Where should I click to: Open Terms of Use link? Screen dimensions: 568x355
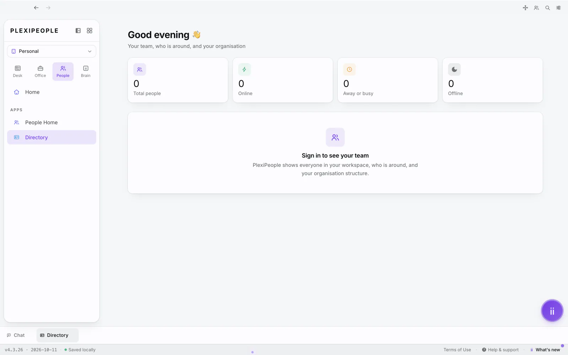[x=457, y=350]
